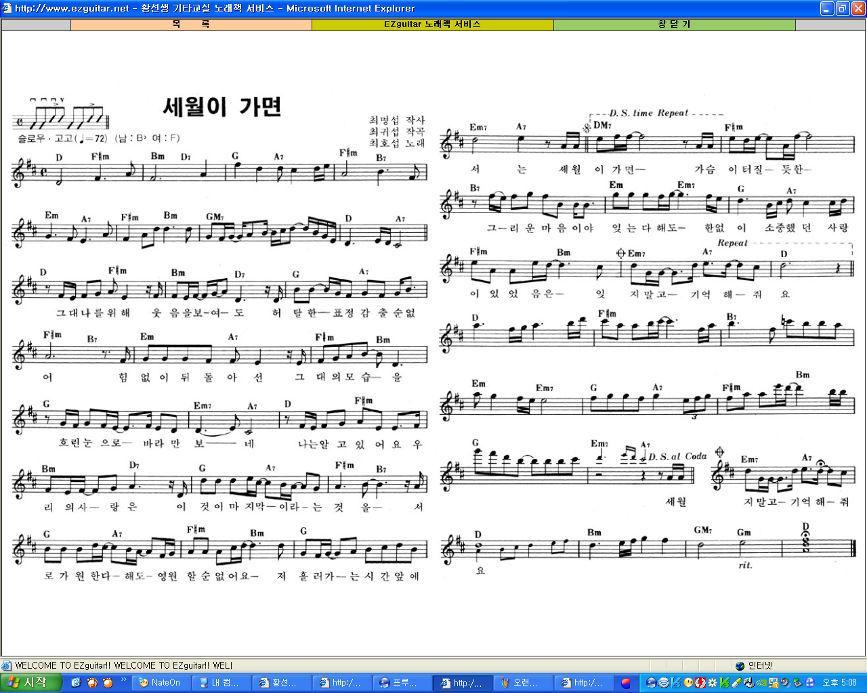
Task: Open the volume speaker tray icon
Action: click(x=785, y=683)
